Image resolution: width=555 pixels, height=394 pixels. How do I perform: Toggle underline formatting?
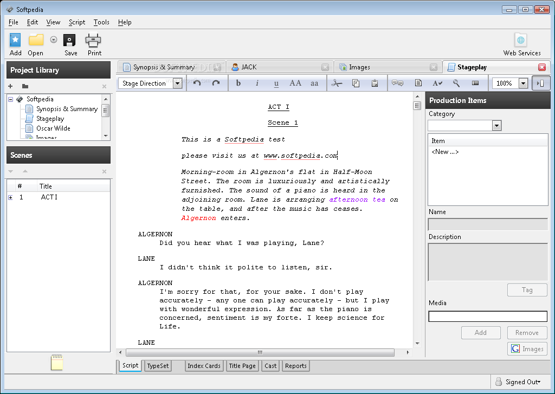(x=276, y=83)
